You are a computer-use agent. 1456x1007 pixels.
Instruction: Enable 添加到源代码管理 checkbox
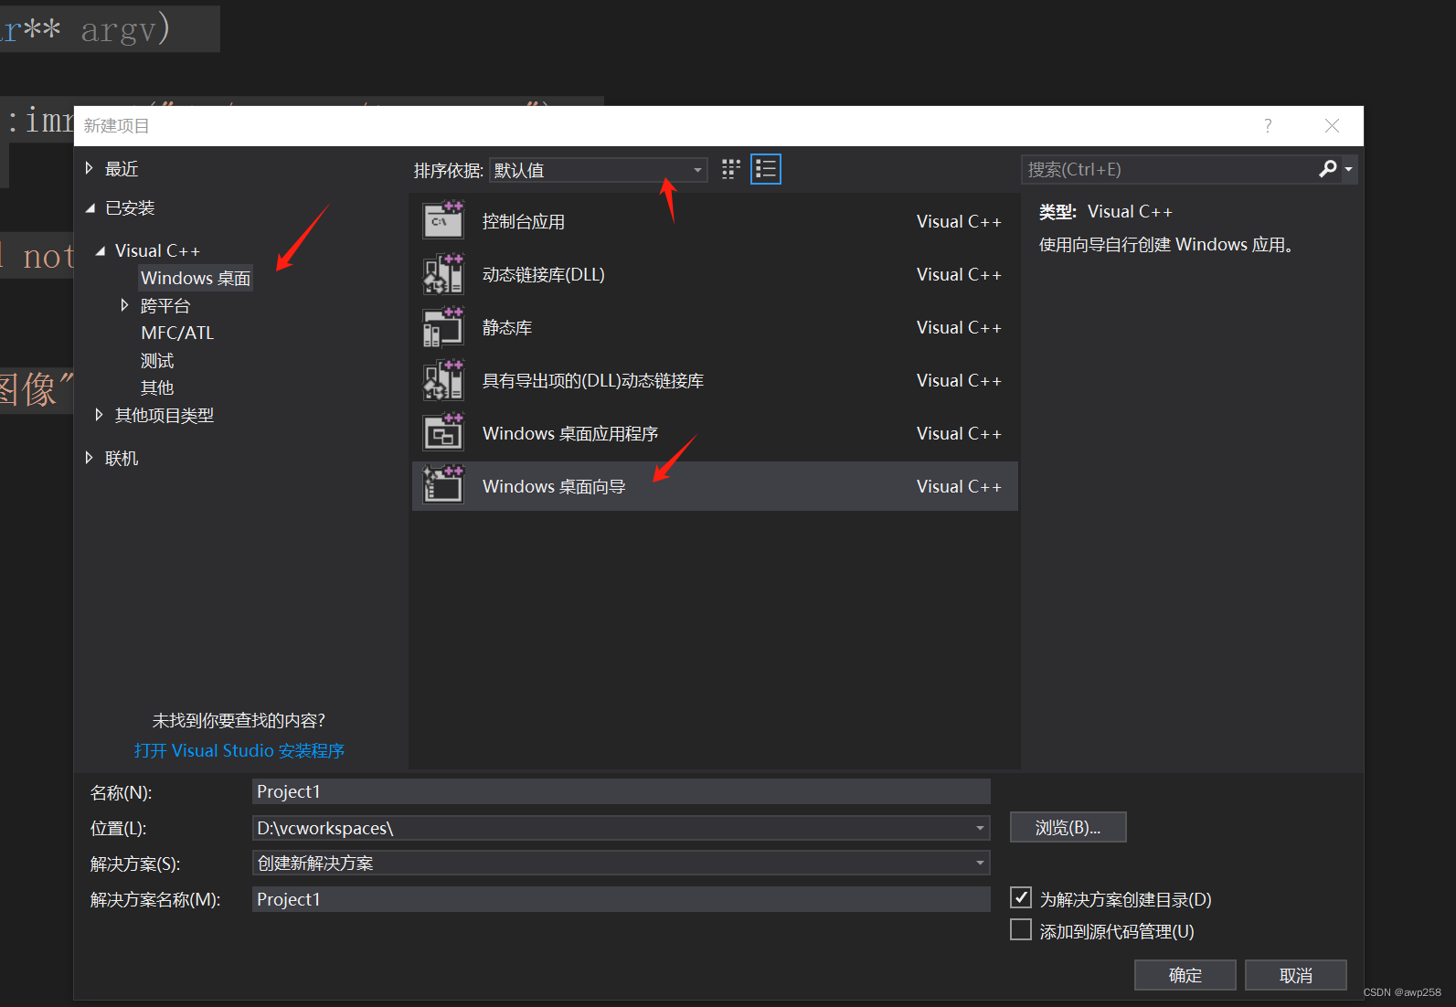[x=1021, y=929]
